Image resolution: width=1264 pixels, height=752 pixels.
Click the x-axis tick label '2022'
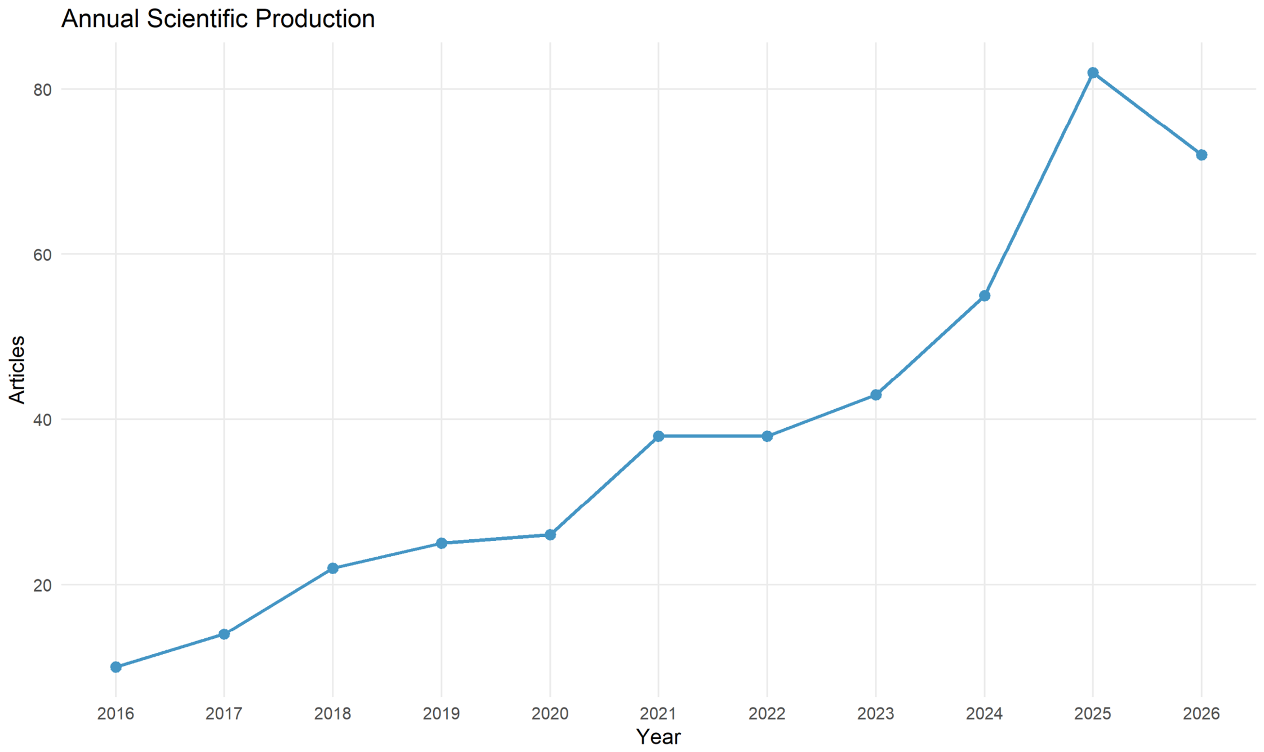click(767, 714)
